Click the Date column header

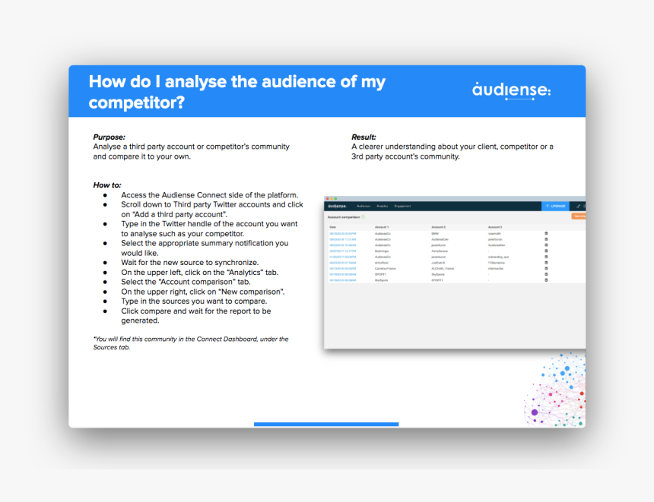coord(332,227)
